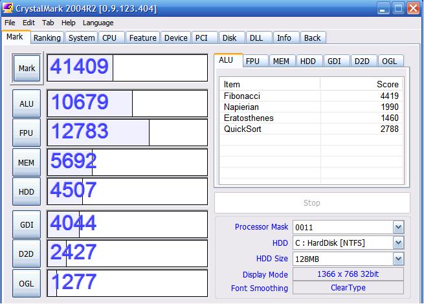Select the FPU results tab

[x=255, y=61]
